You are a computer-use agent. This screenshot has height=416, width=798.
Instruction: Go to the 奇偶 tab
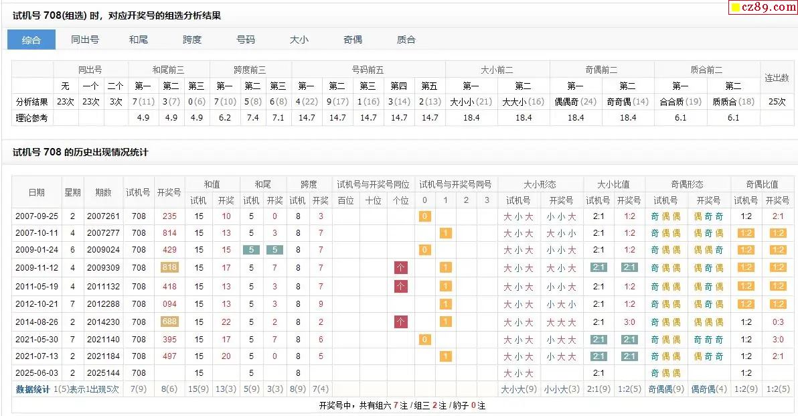(x=352, y=40)
